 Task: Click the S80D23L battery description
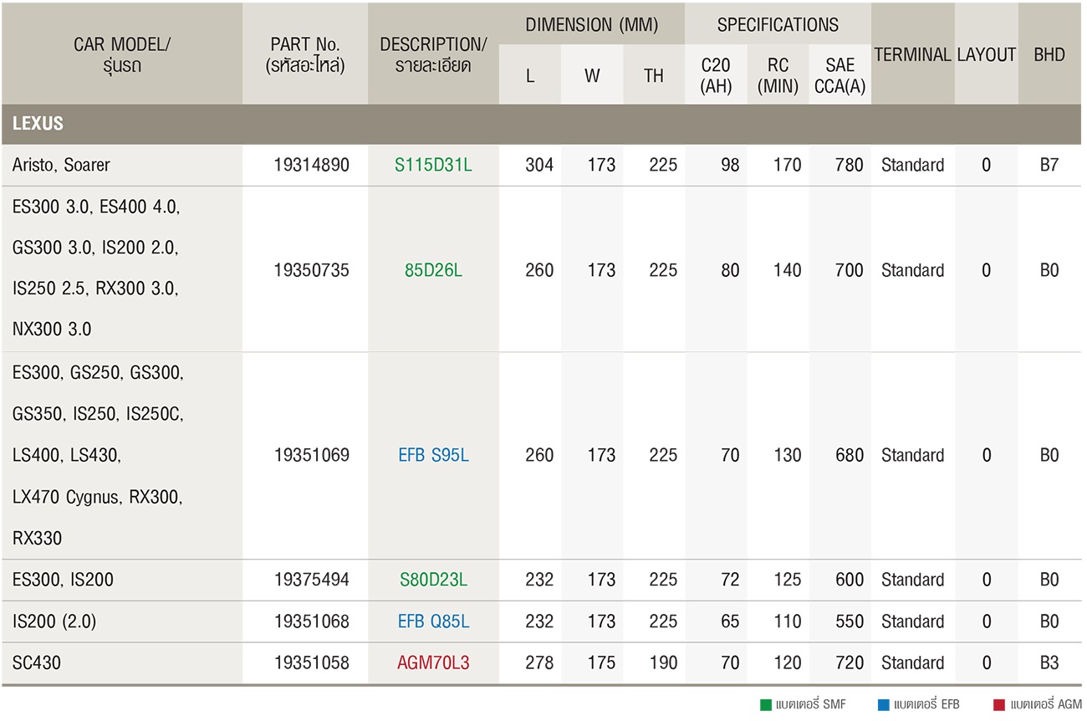click(x=433, y=580)
